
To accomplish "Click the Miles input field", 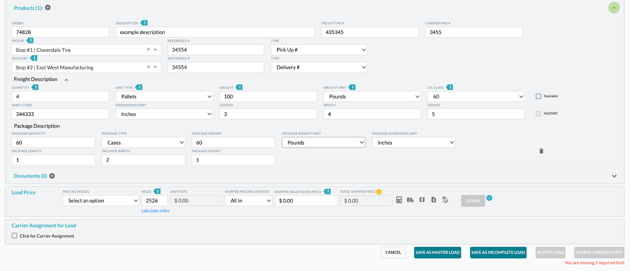I will coord(154,201).
